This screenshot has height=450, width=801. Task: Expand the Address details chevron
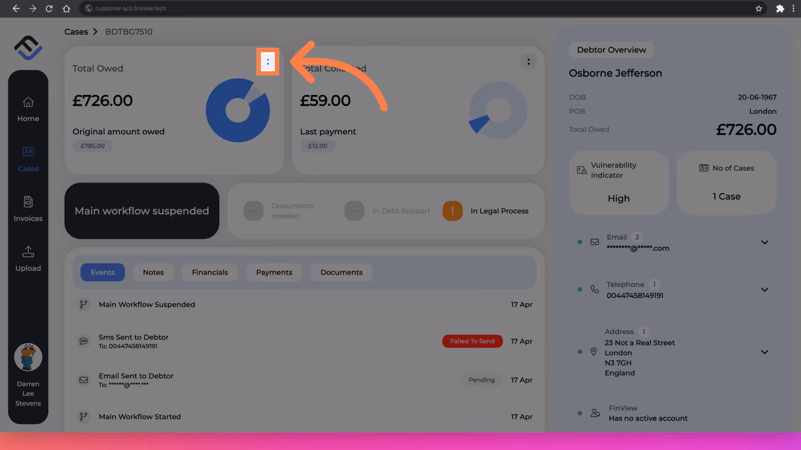(x=764, y=352)
